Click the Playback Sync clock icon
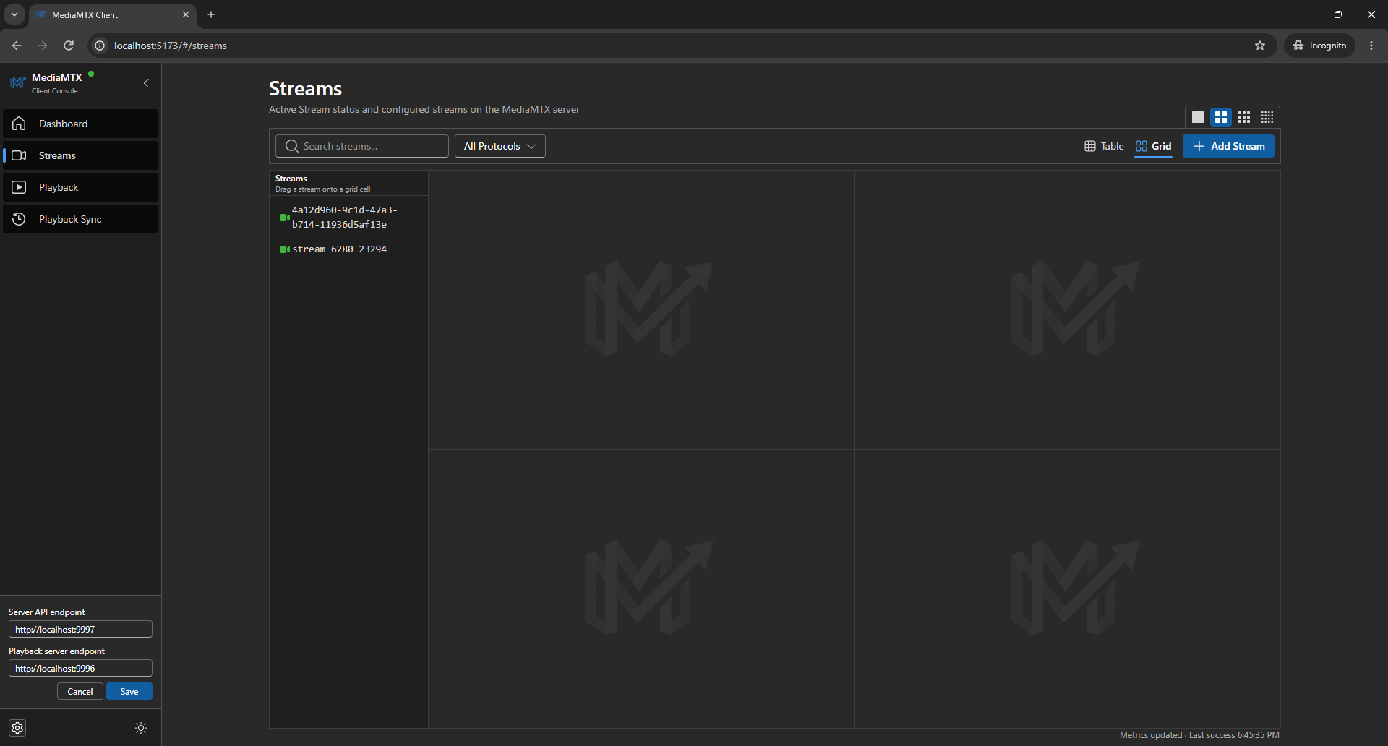This screenshot has height=746, width=1388. click(x=20, y=219)
